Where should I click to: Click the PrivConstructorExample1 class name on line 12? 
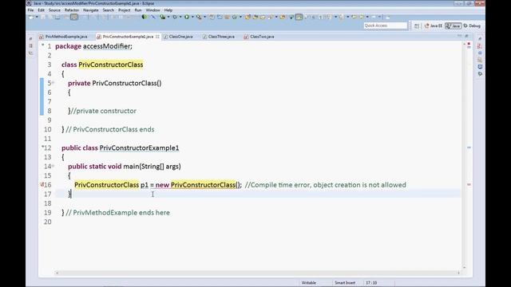139,147
